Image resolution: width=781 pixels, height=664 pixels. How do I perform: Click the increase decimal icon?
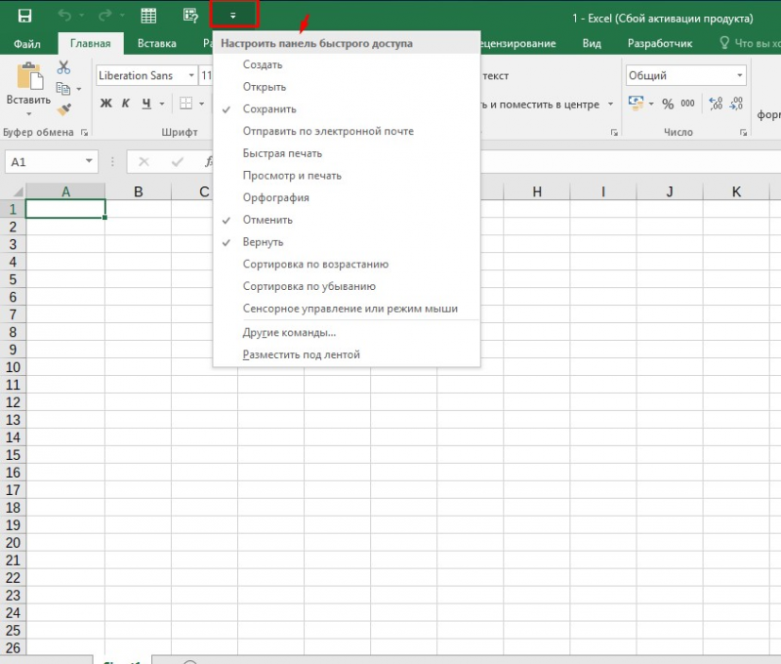click(x=716, y=104)
